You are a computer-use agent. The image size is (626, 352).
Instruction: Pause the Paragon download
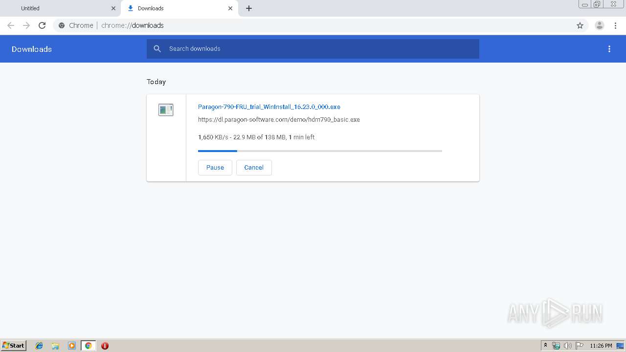tap(215, 168)
